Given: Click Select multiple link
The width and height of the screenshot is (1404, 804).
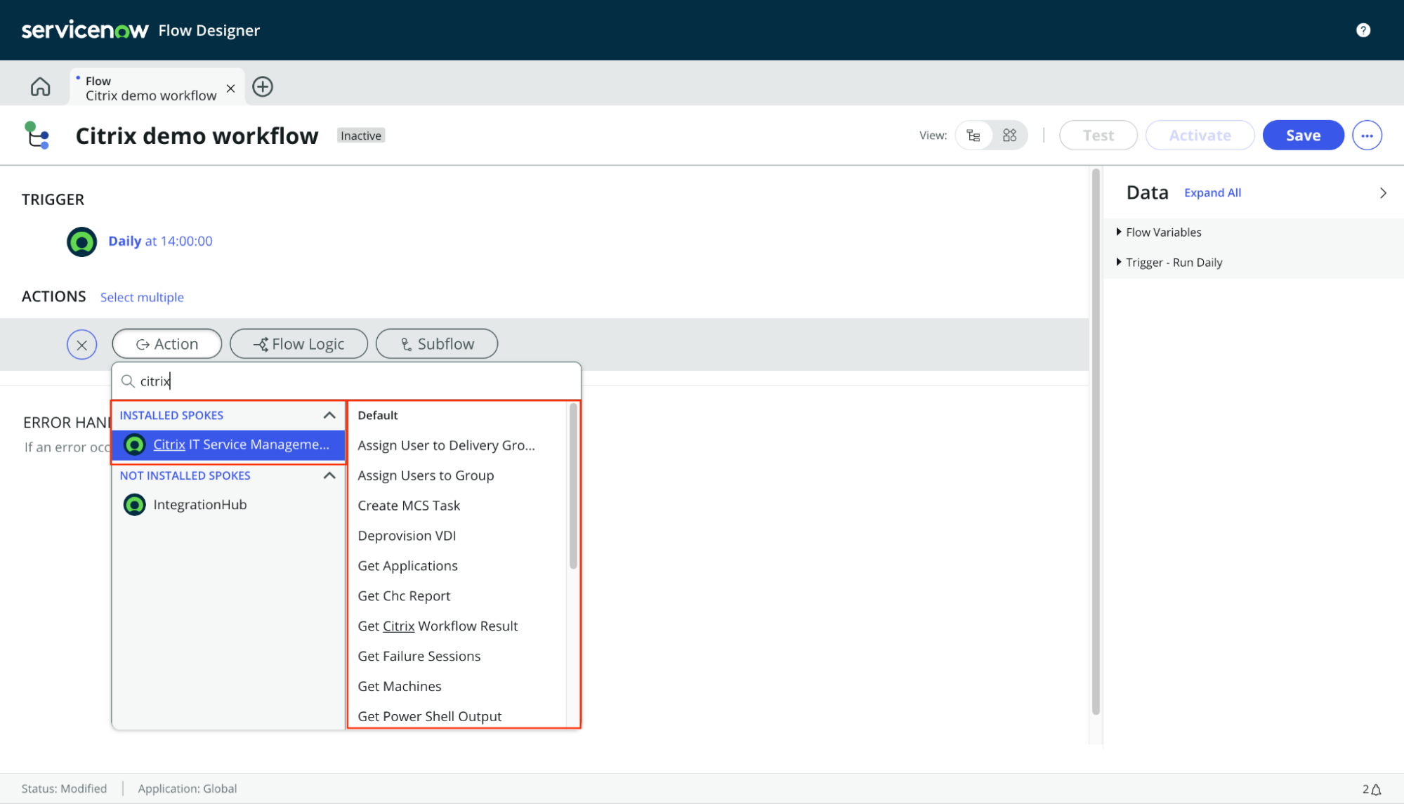Looking at the screenshot, I should click(x=142, y=297).
